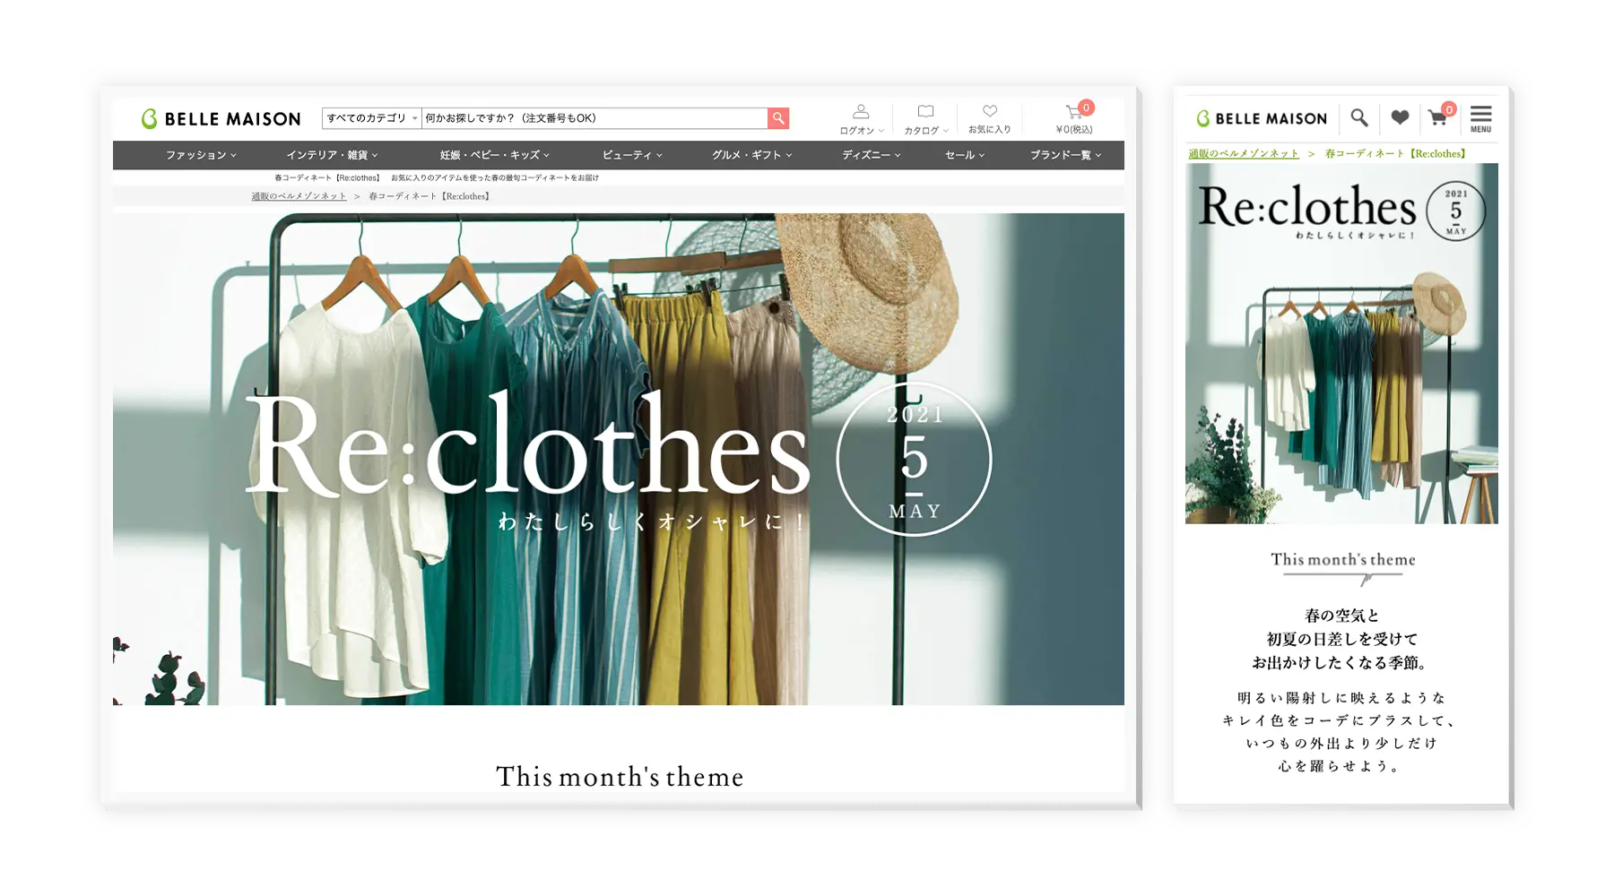
Task: Click the large Re:clothes hero banner on desktop
Action: tap(619, 459)
